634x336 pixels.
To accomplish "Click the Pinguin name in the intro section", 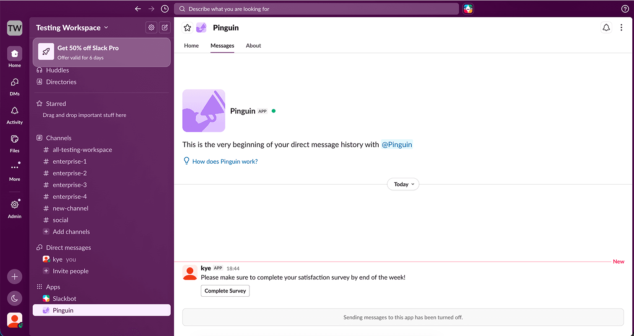I will tap(243, 111).
